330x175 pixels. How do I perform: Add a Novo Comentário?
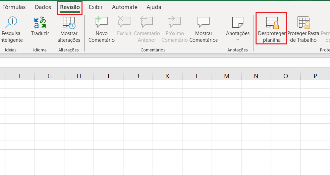pyautogui.click(x=101, y=29)
